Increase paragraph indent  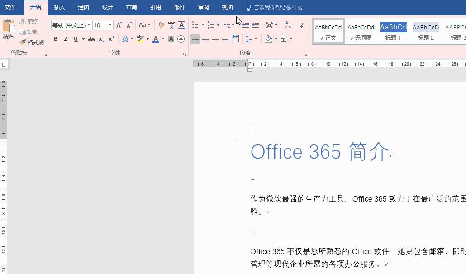(x=255, y=25)
